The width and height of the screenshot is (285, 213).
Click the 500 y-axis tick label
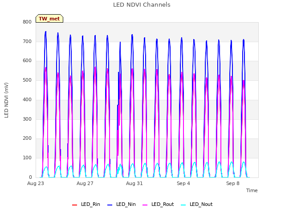27,80
